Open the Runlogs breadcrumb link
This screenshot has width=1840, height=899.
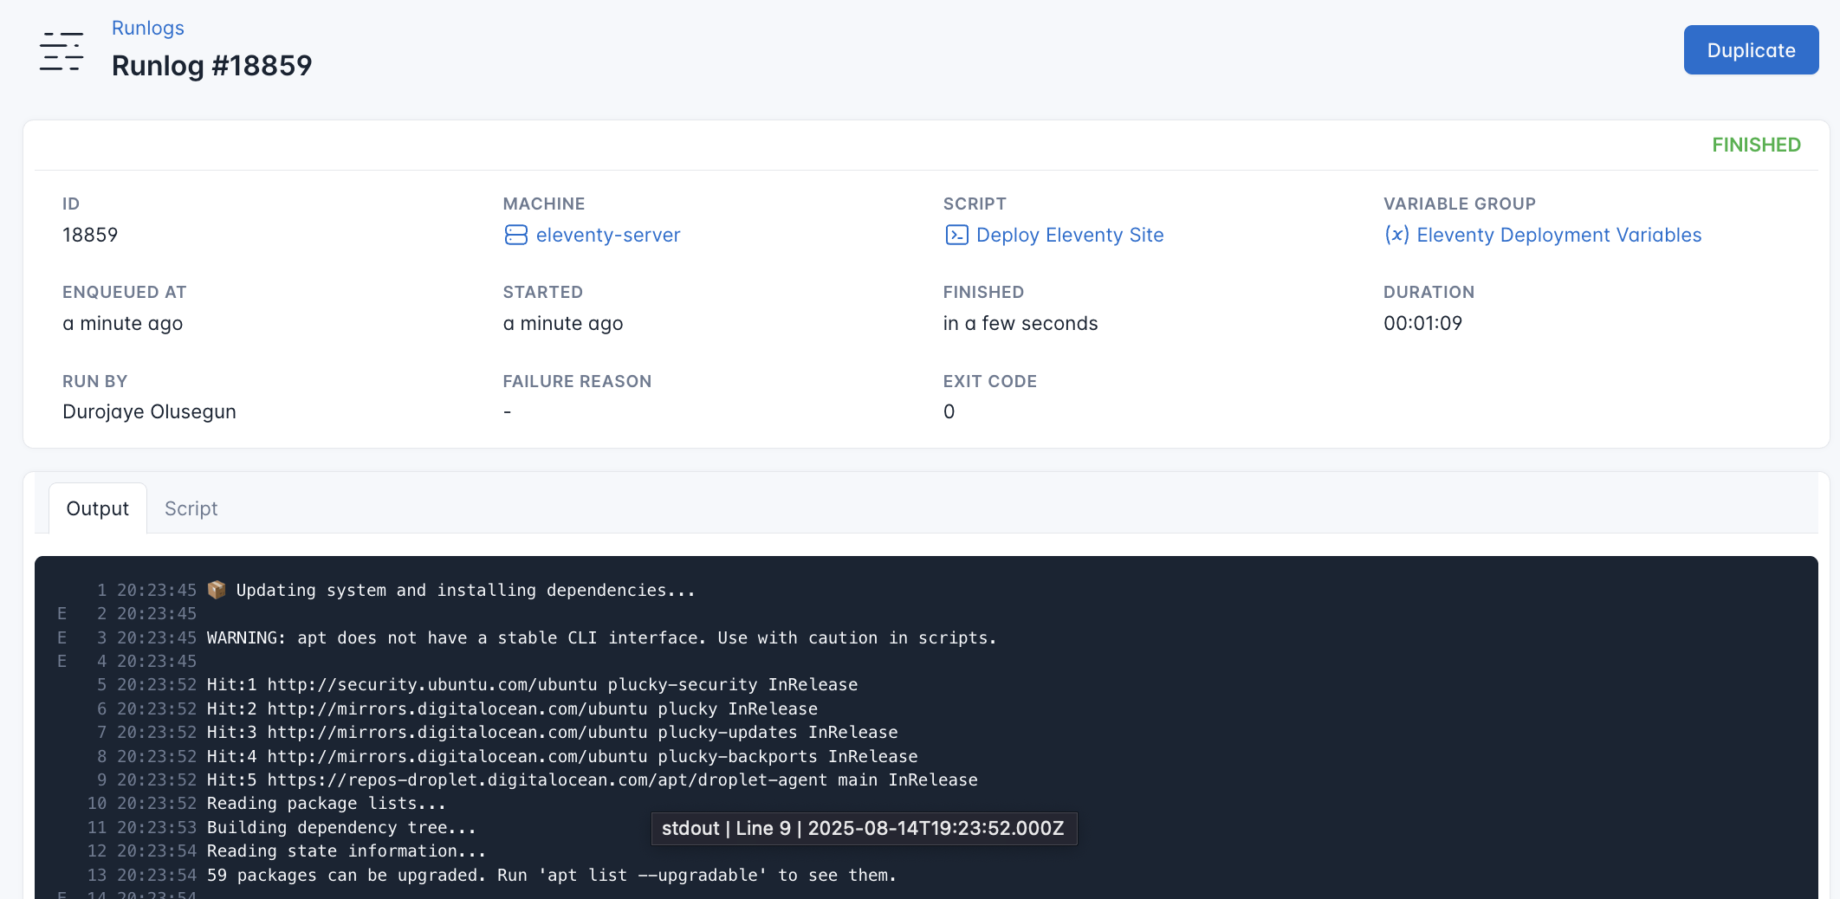[x=147, y=28]
